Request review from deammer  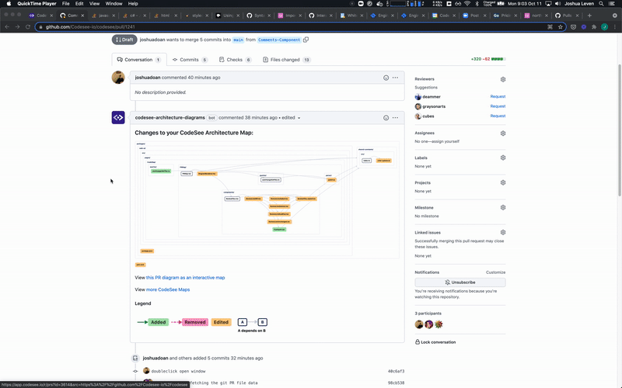[498, 96]
